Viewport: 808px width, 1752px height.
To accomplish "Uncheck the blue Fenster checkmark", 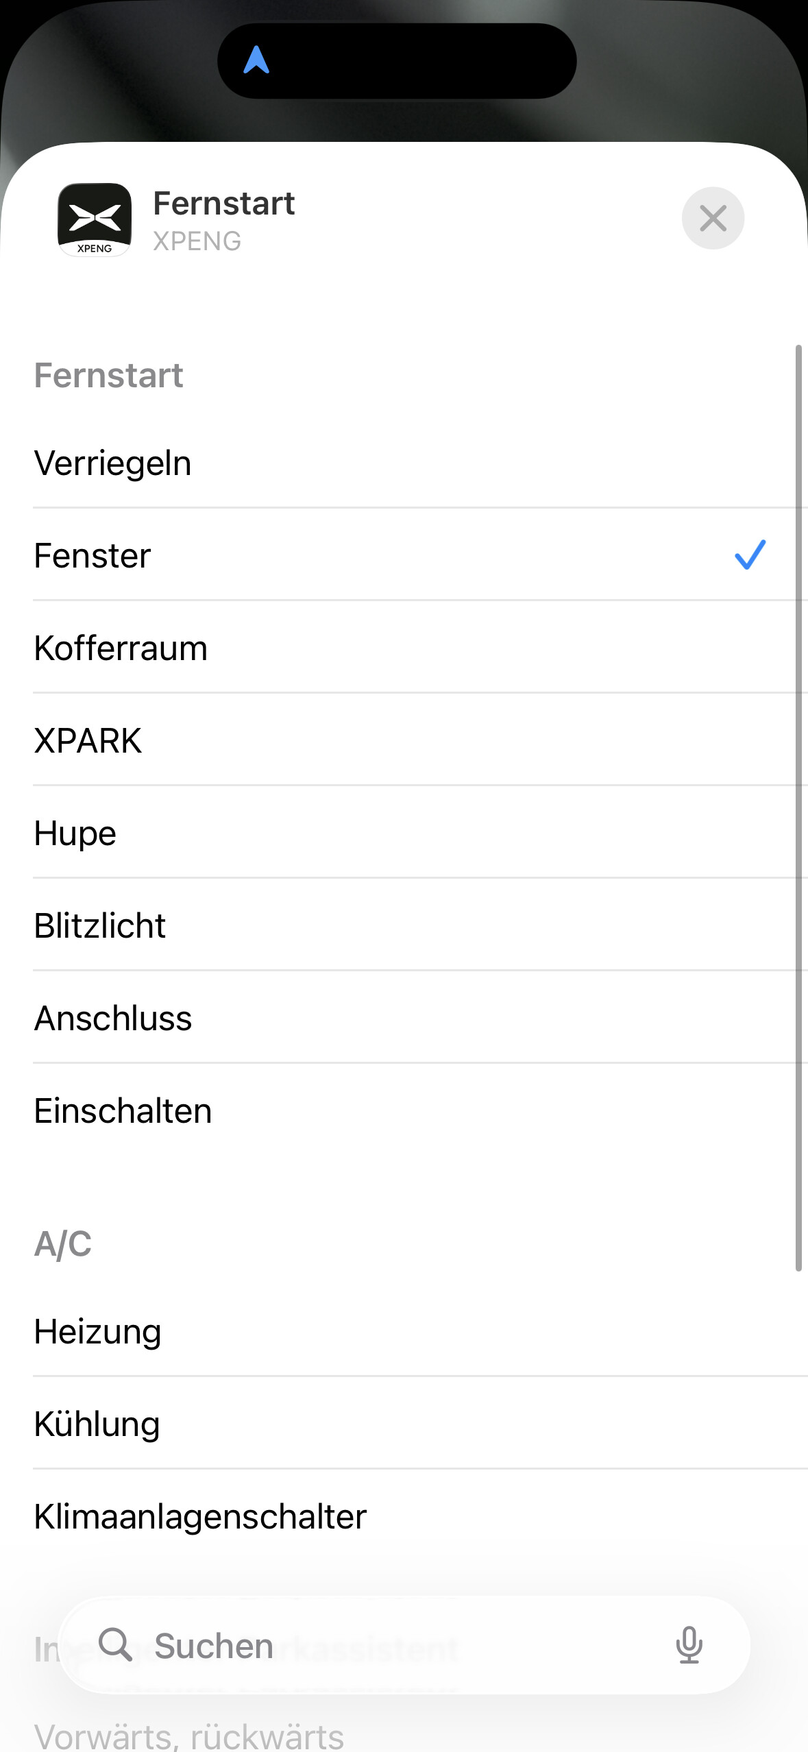I will (750, 555).
